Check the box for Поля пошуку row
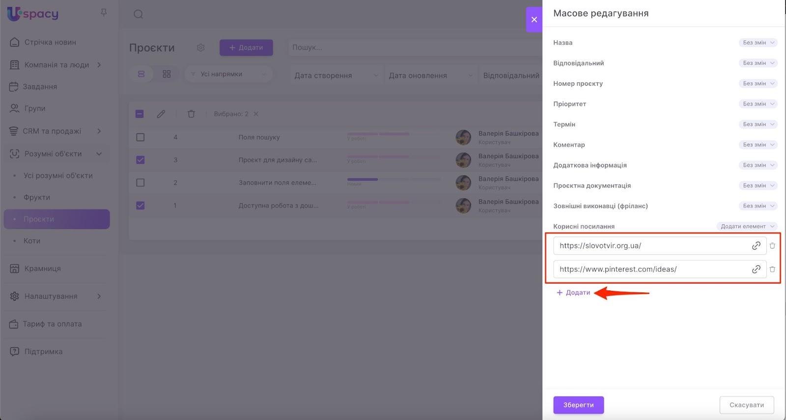This screenshot has height=420, width=786. (140, 137)
